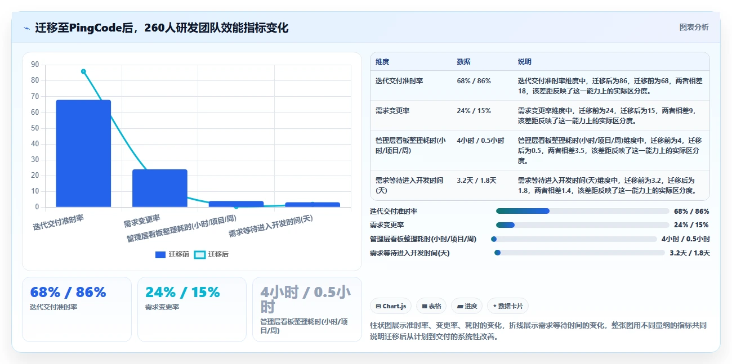Screen dimensions: 732x364
Task: Click 3.2天 / 1.8天 value beside progress bar
Action: point(690,253)
